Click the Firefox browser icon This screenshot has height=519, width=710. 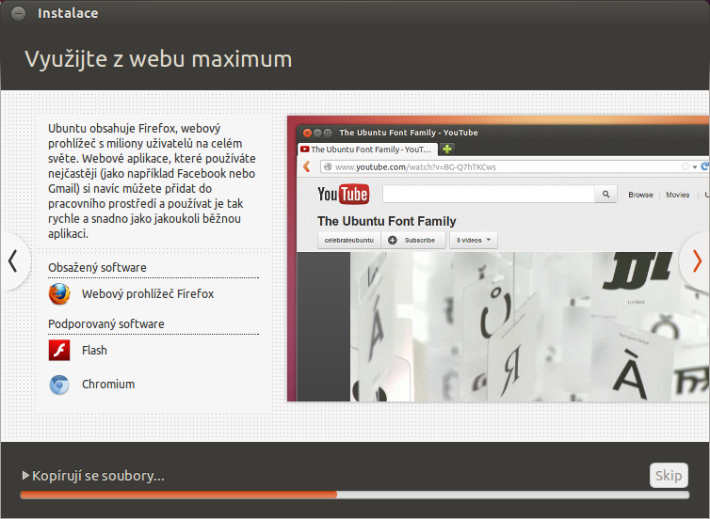(59, 294)
